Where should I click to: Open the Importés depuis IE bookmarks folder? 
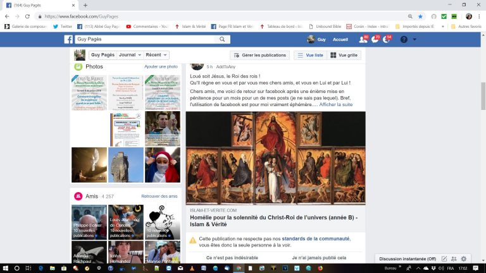[x=414, y=27]
